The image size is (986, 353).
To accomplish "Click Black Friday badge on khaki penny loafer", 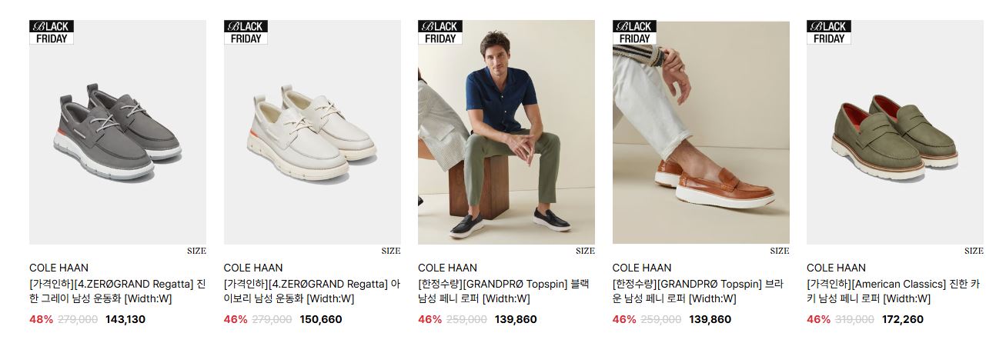I will 829,32.
